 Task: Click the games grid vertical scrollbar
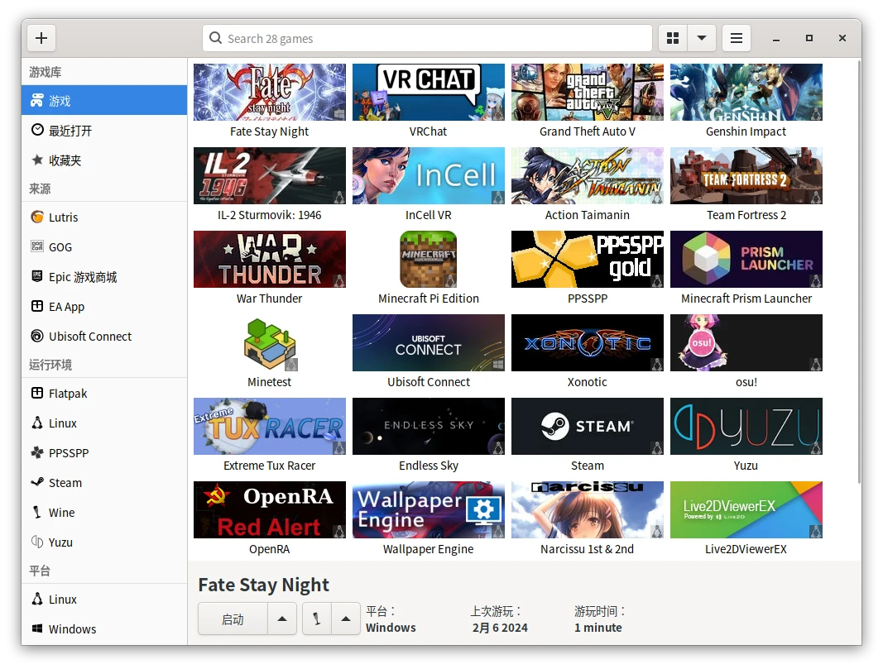[x=857, y=273]
